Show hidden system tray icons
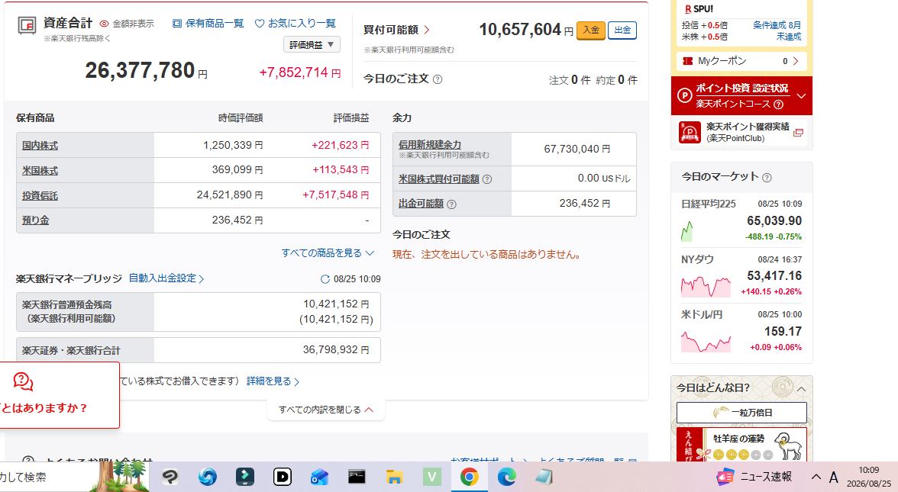This screenshot has height=492, width=898. pyautogui.click(x=816, y=477)
